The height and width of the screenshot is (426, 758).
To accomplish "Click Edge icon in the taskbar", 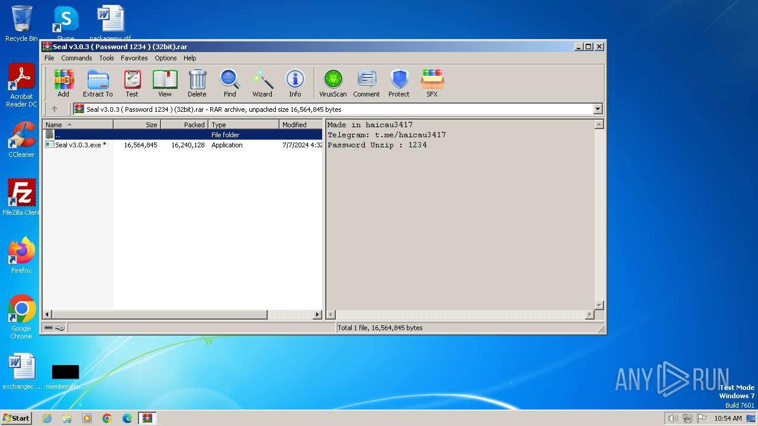I will pyautogui.click(x=127, y=418).
